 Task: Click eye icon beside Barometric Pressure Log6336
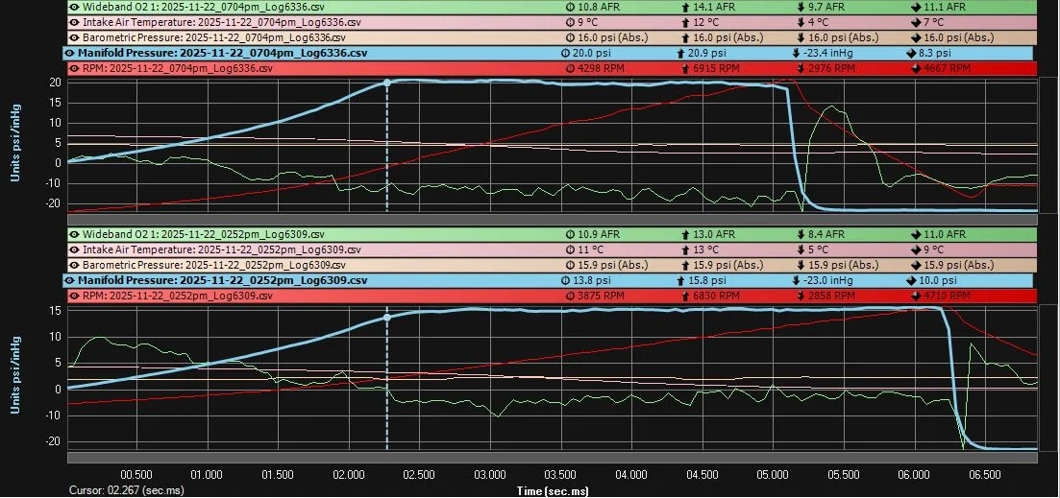74,37
